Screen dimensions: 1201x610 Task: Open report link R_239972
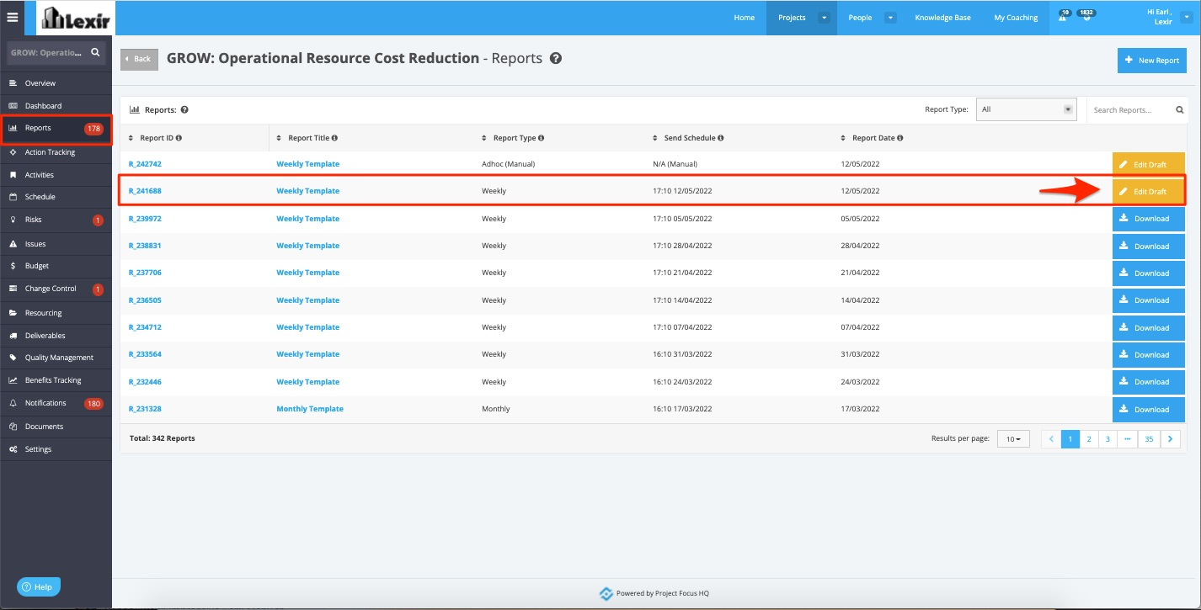145,219
